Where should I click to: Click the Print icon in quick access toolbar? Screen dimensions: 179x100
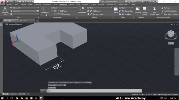(20, 2)
